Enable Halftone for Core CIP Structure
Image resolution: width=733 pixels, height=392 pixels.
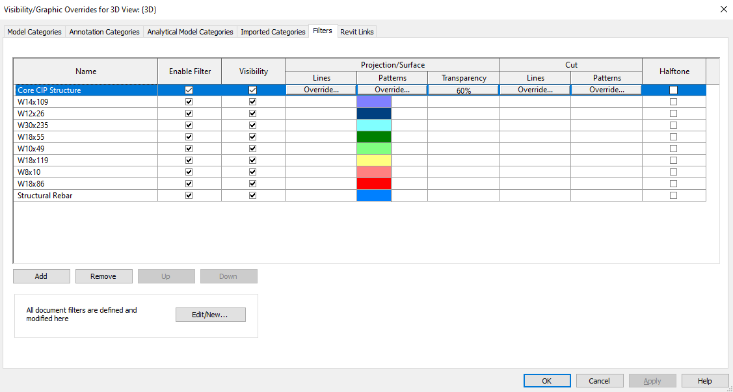click(x=673, y=90)
